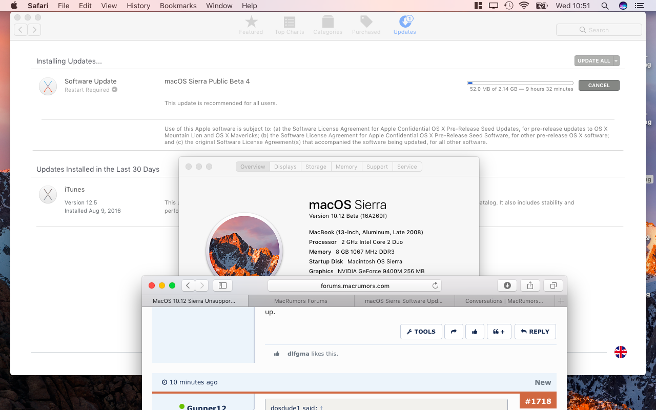Cancel the macOS Sierra Public Beta download
Viewport: 656px width, 410px height.
click(599, 85)
